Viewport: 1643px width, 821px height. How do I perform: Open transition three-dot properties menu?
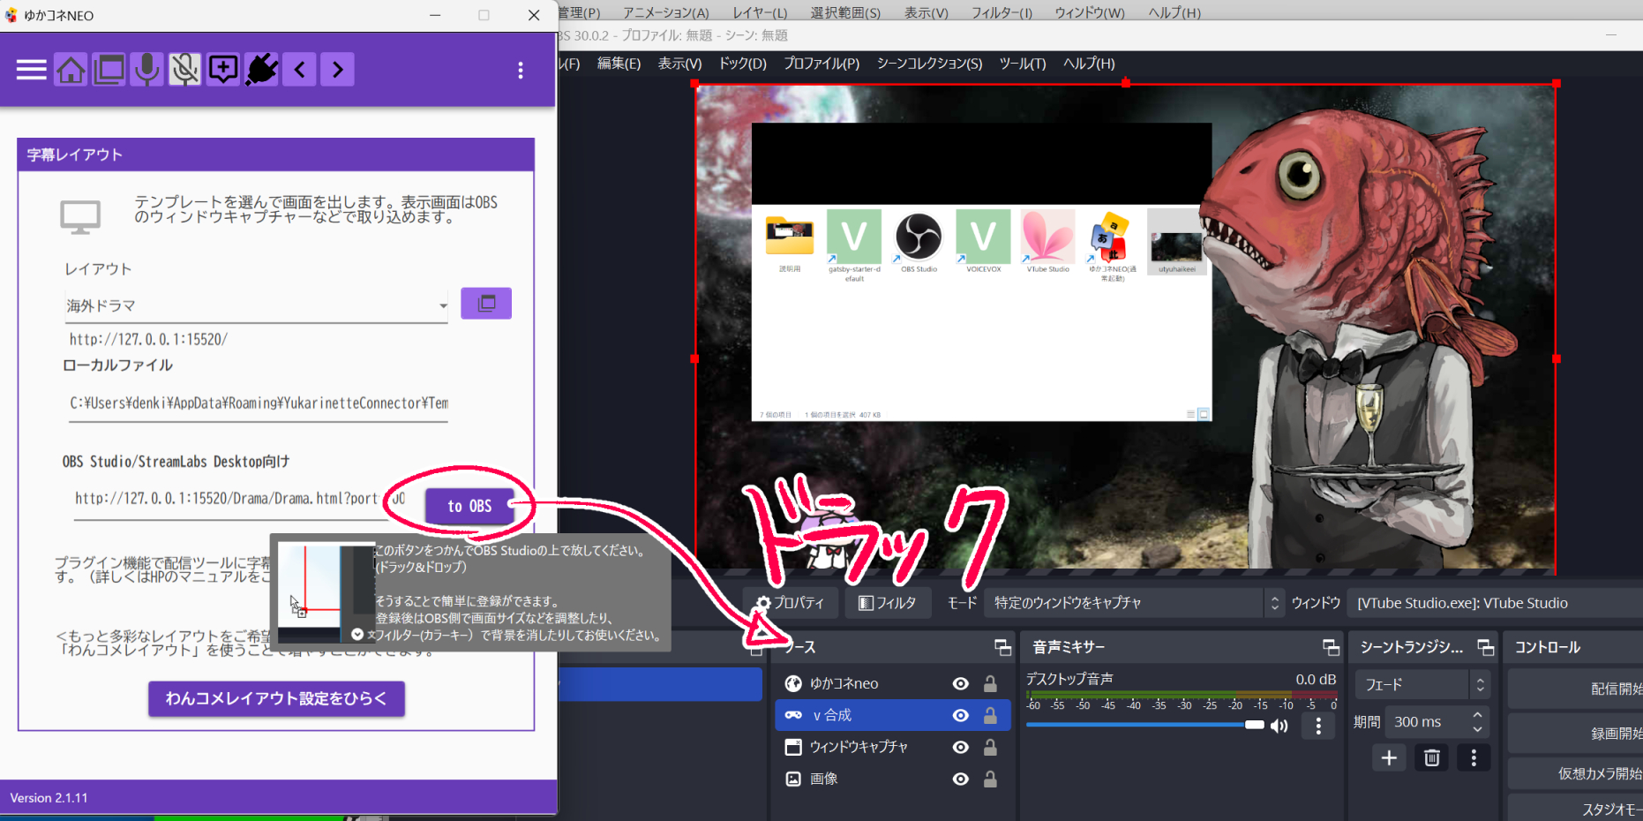(x=1474, y=757)
